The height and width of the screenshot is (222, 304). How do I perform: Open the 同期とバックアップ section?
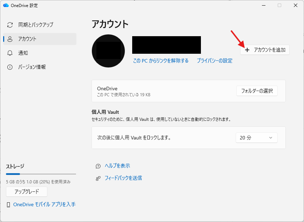[x=40, y=25]
